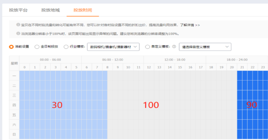268x140 pixels.
Task: Open the 数码相机/摄像机/摄影器材 industry dropdown
Action: pos(113,47)
